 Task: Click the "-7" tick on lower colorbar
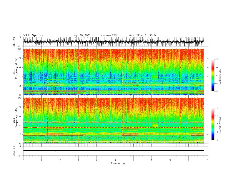point(217,140)
